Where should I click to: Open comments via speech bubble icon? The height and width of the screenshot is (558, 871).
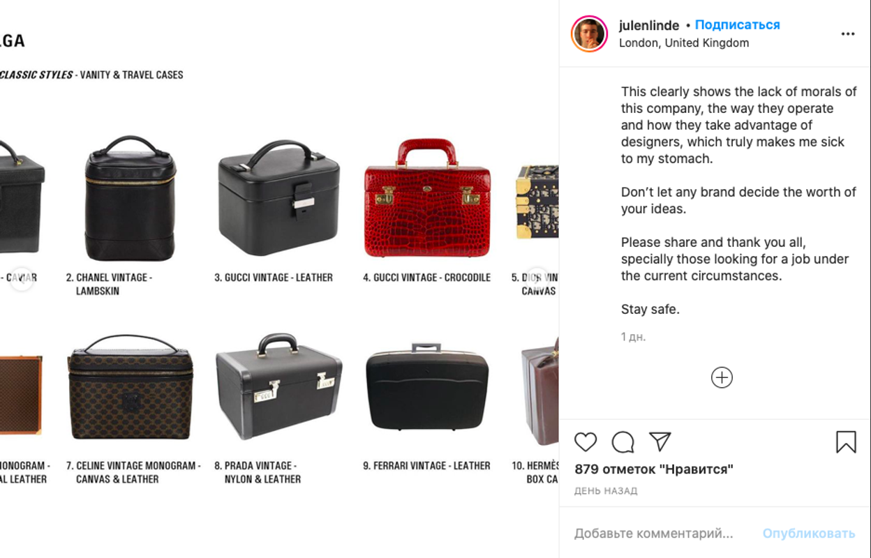[623, 442]
